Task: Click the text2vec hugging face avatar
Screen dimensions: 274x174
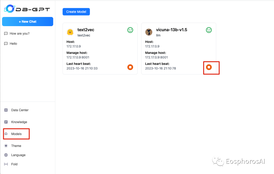Action: 70,32
